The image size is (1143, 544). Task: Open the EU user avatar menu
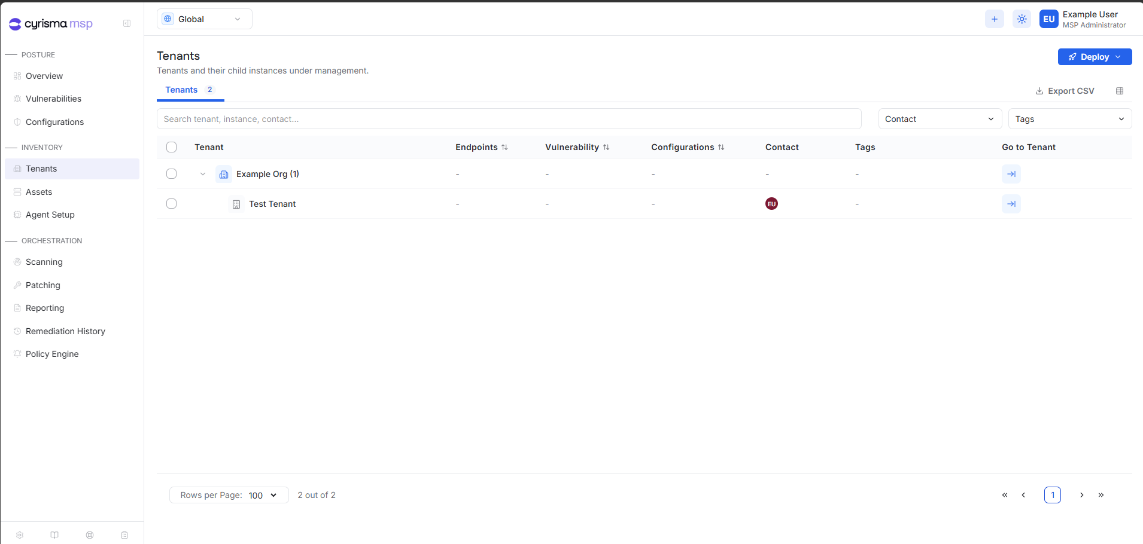[1049, 19]
